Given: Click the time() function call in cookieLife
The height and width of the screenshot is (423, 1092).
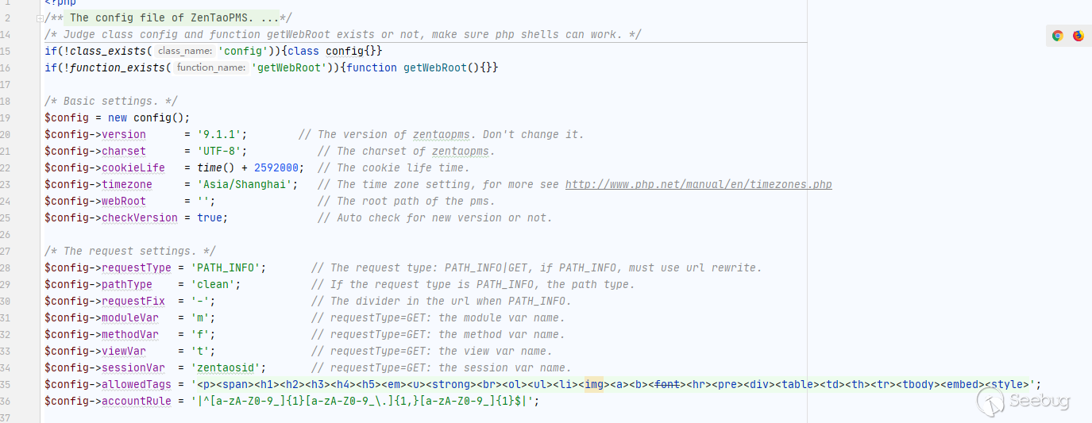Looking at the screenshot, I should 212,168.
